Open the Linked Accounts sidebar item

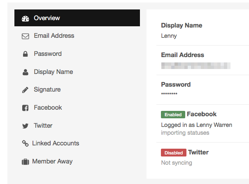(77, 143)
